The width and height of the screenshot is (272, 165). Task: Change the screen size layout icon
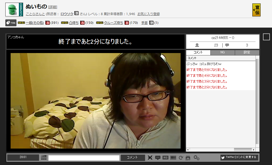click(x=173, y=157)
